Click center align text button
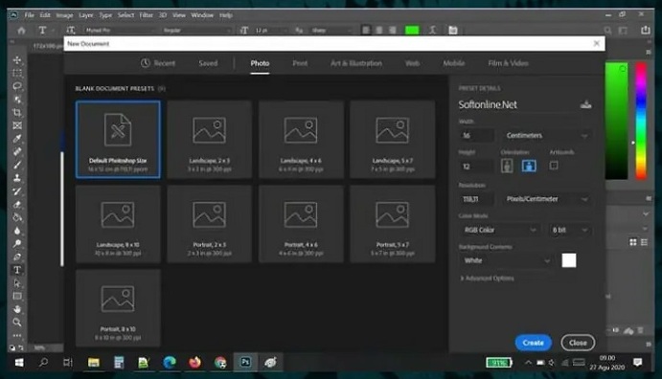This screenshot has height=379, width=662. pyautogui.click(x=379, y=30)
